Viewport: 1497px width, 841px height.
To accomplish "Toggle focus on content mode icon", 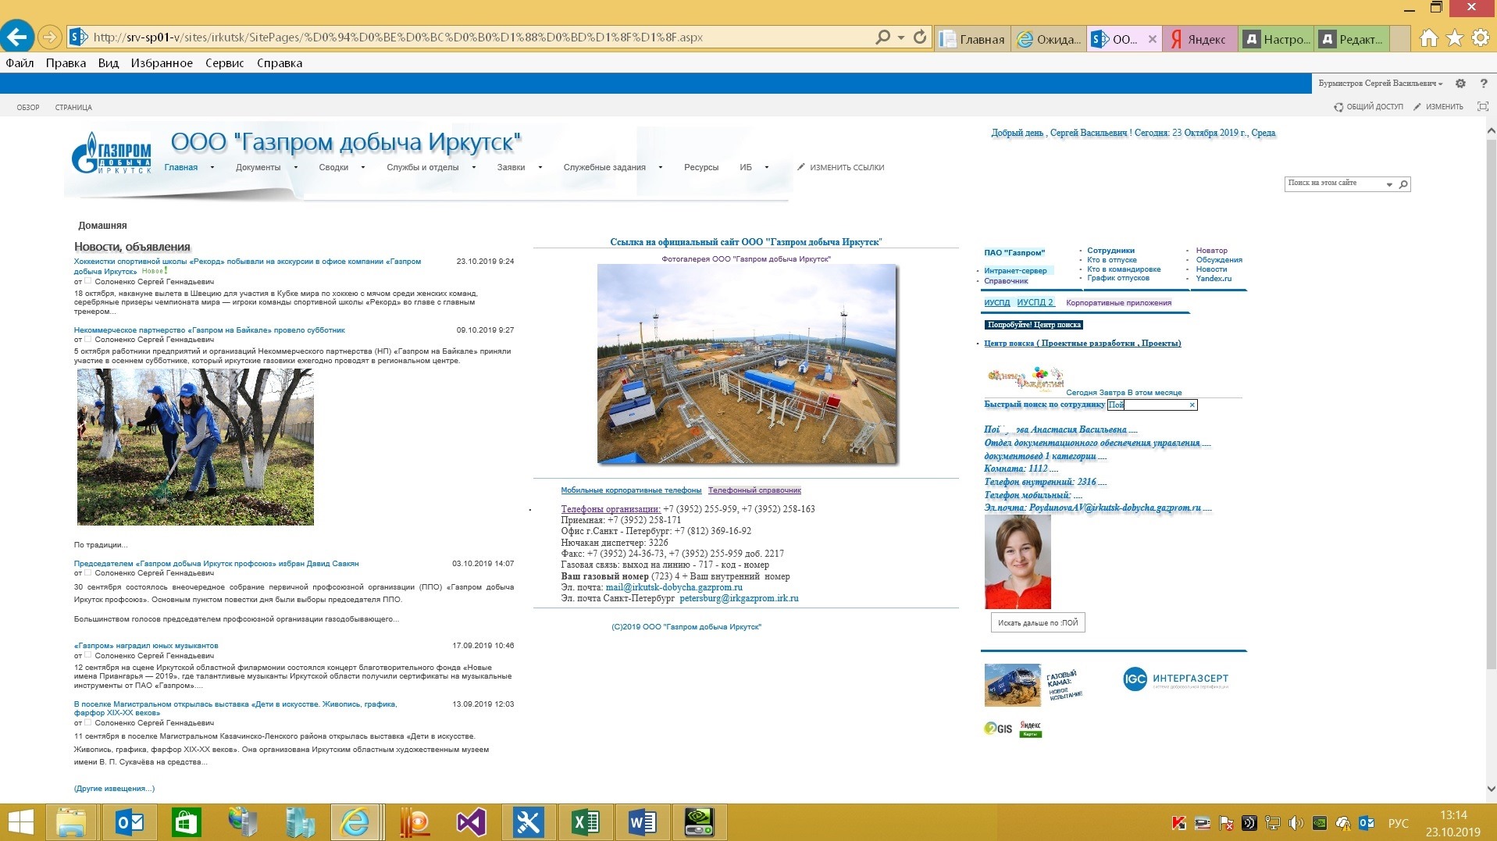I will 1483,107.
